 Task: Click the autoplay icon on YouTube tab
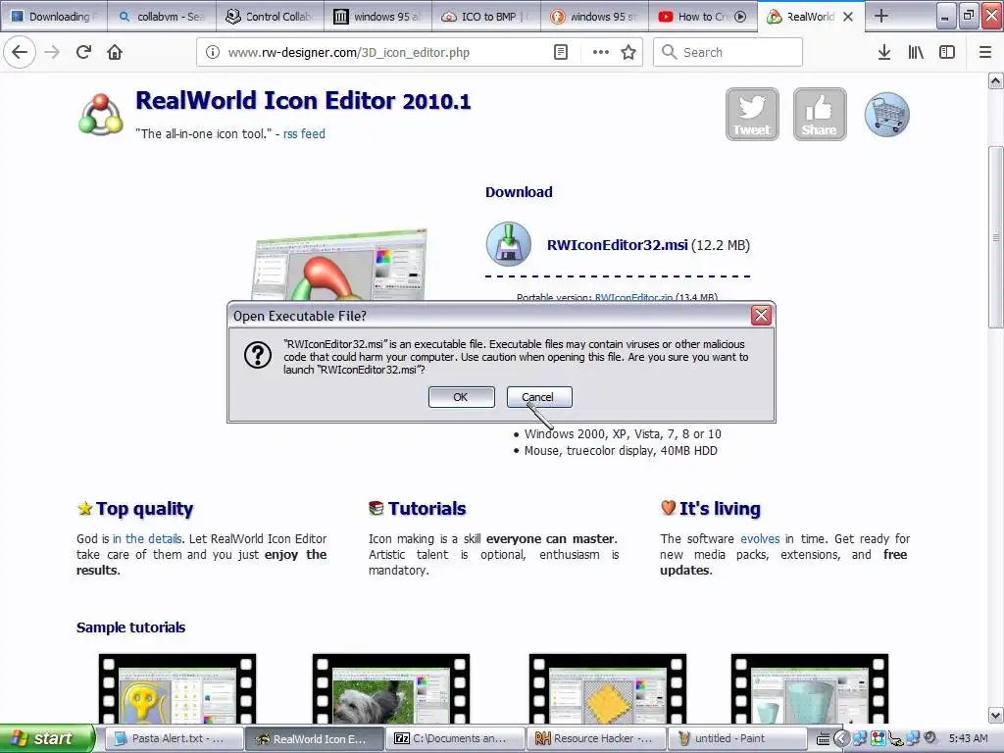coord(740,17)
